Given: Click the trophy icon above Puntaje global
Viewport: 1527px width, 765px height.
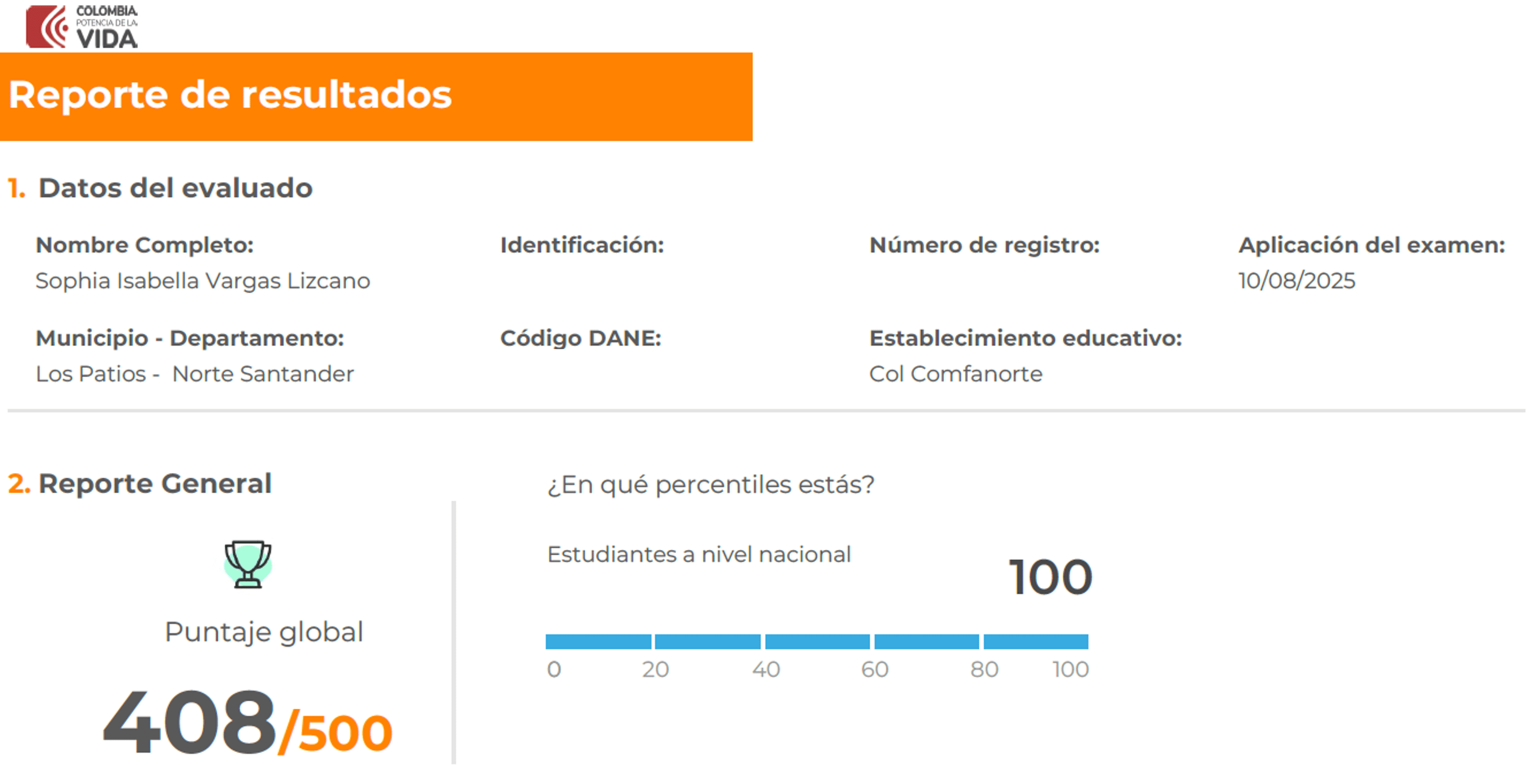Looking at the screenshot, I should tap(248, 563).
